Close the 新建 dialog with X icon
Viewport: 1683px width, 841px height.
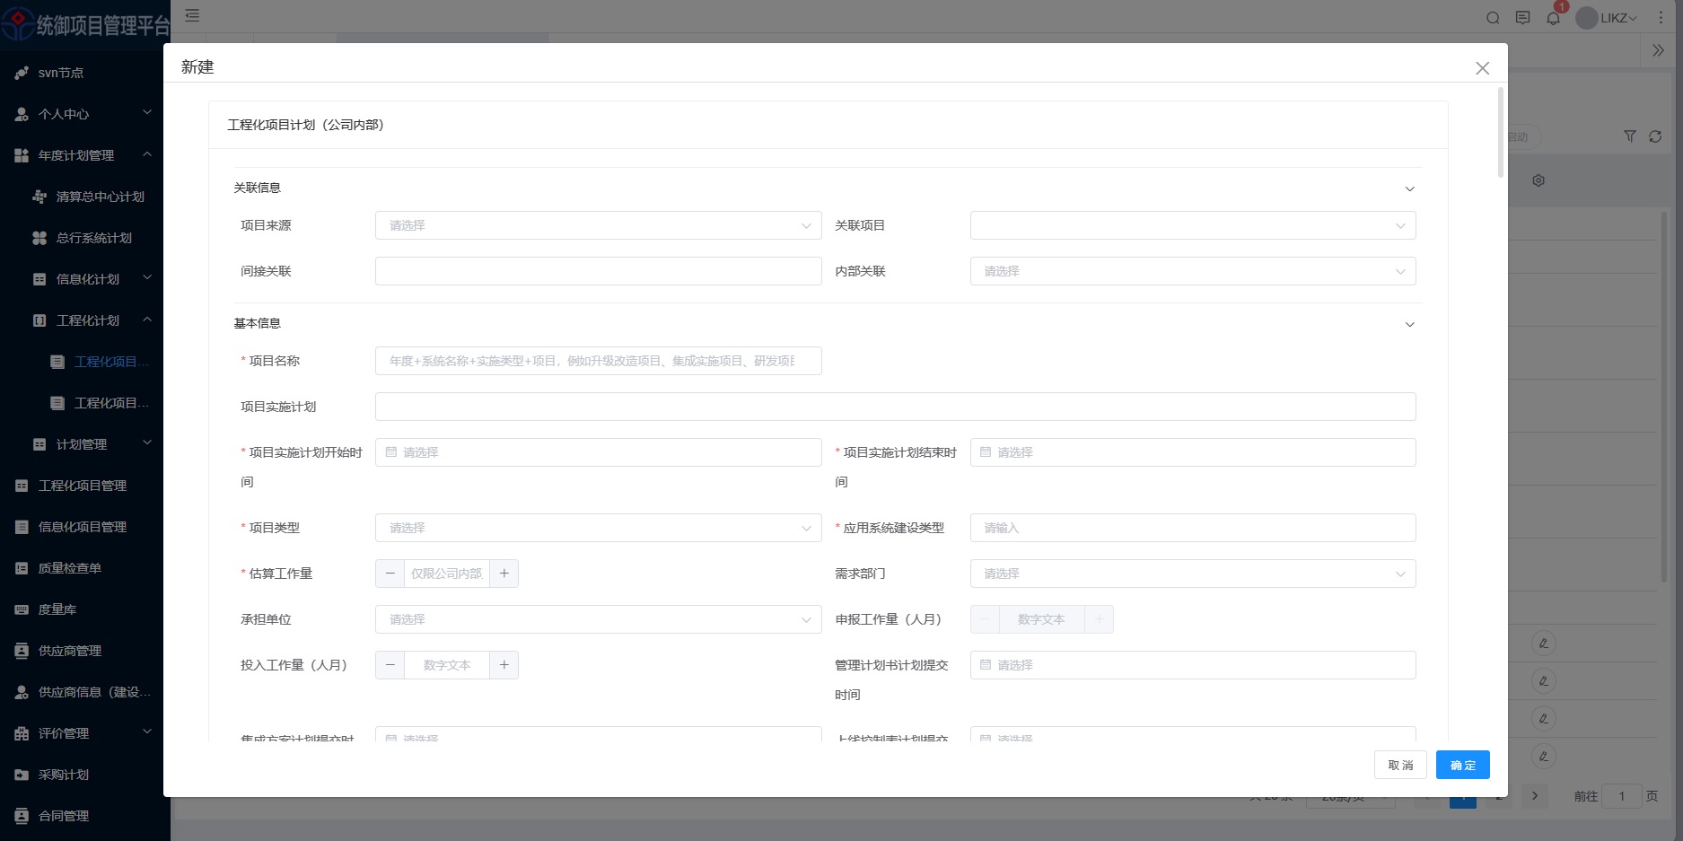coord(1482,68)
